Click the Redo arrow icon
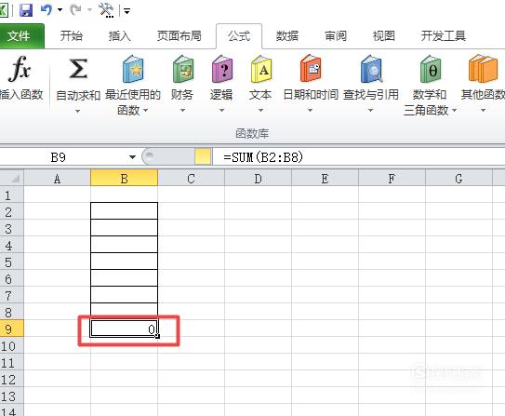This screenshot has width=505, height=416. [x=76, y=10]
